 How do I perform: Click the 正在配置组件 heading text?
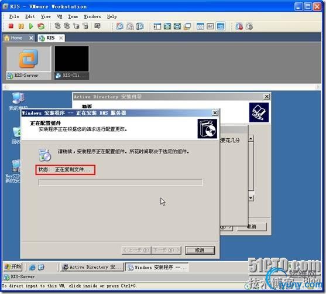tap(45, 123)
